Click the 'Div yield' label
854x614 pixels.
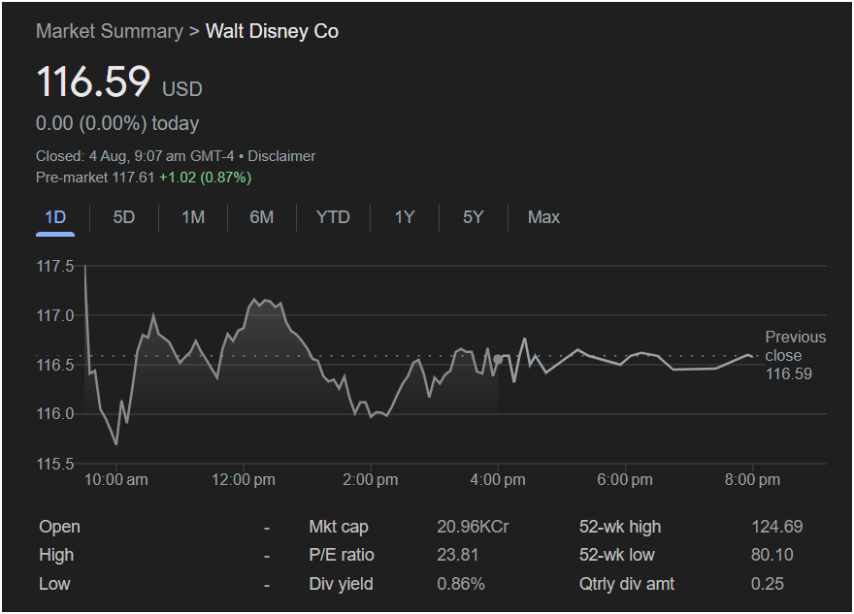[341, 584]
